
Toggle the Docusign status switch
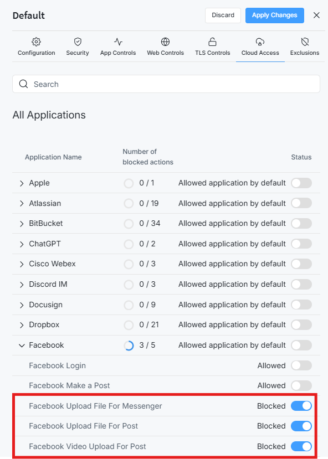(x=301, y=305)
